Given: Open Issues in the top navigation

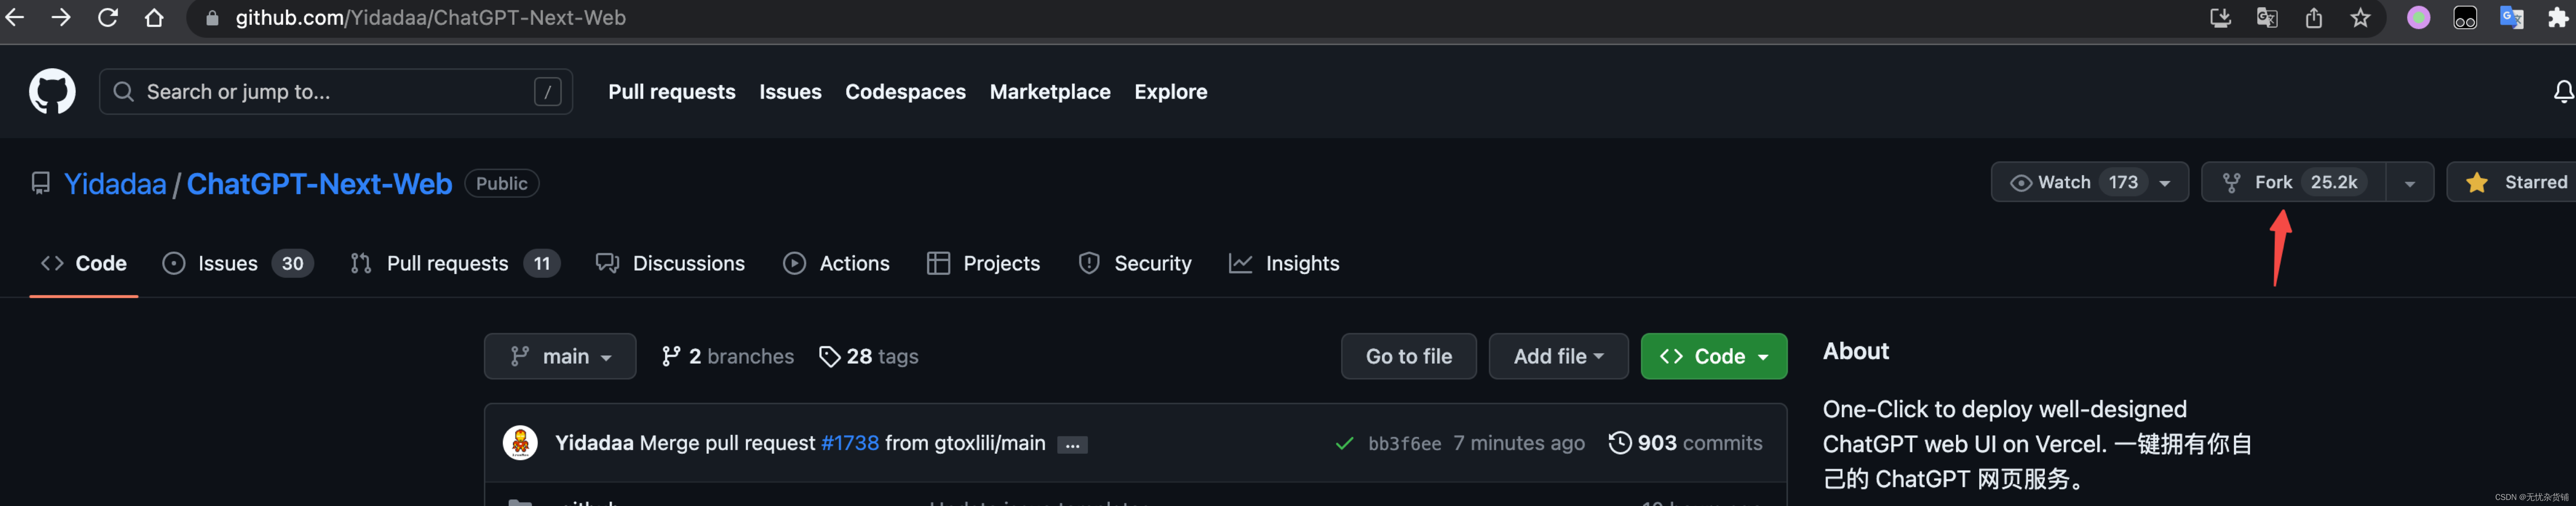Looking at the screenshot, I should click(790, 92).
